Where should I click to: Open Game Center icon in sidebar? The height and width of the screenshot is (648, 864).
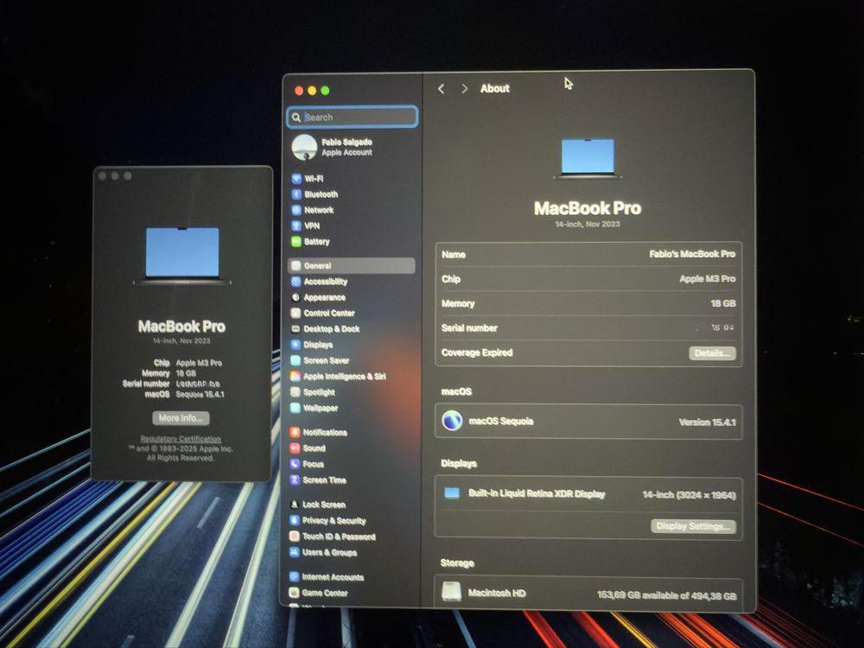[x=295, y=593]
